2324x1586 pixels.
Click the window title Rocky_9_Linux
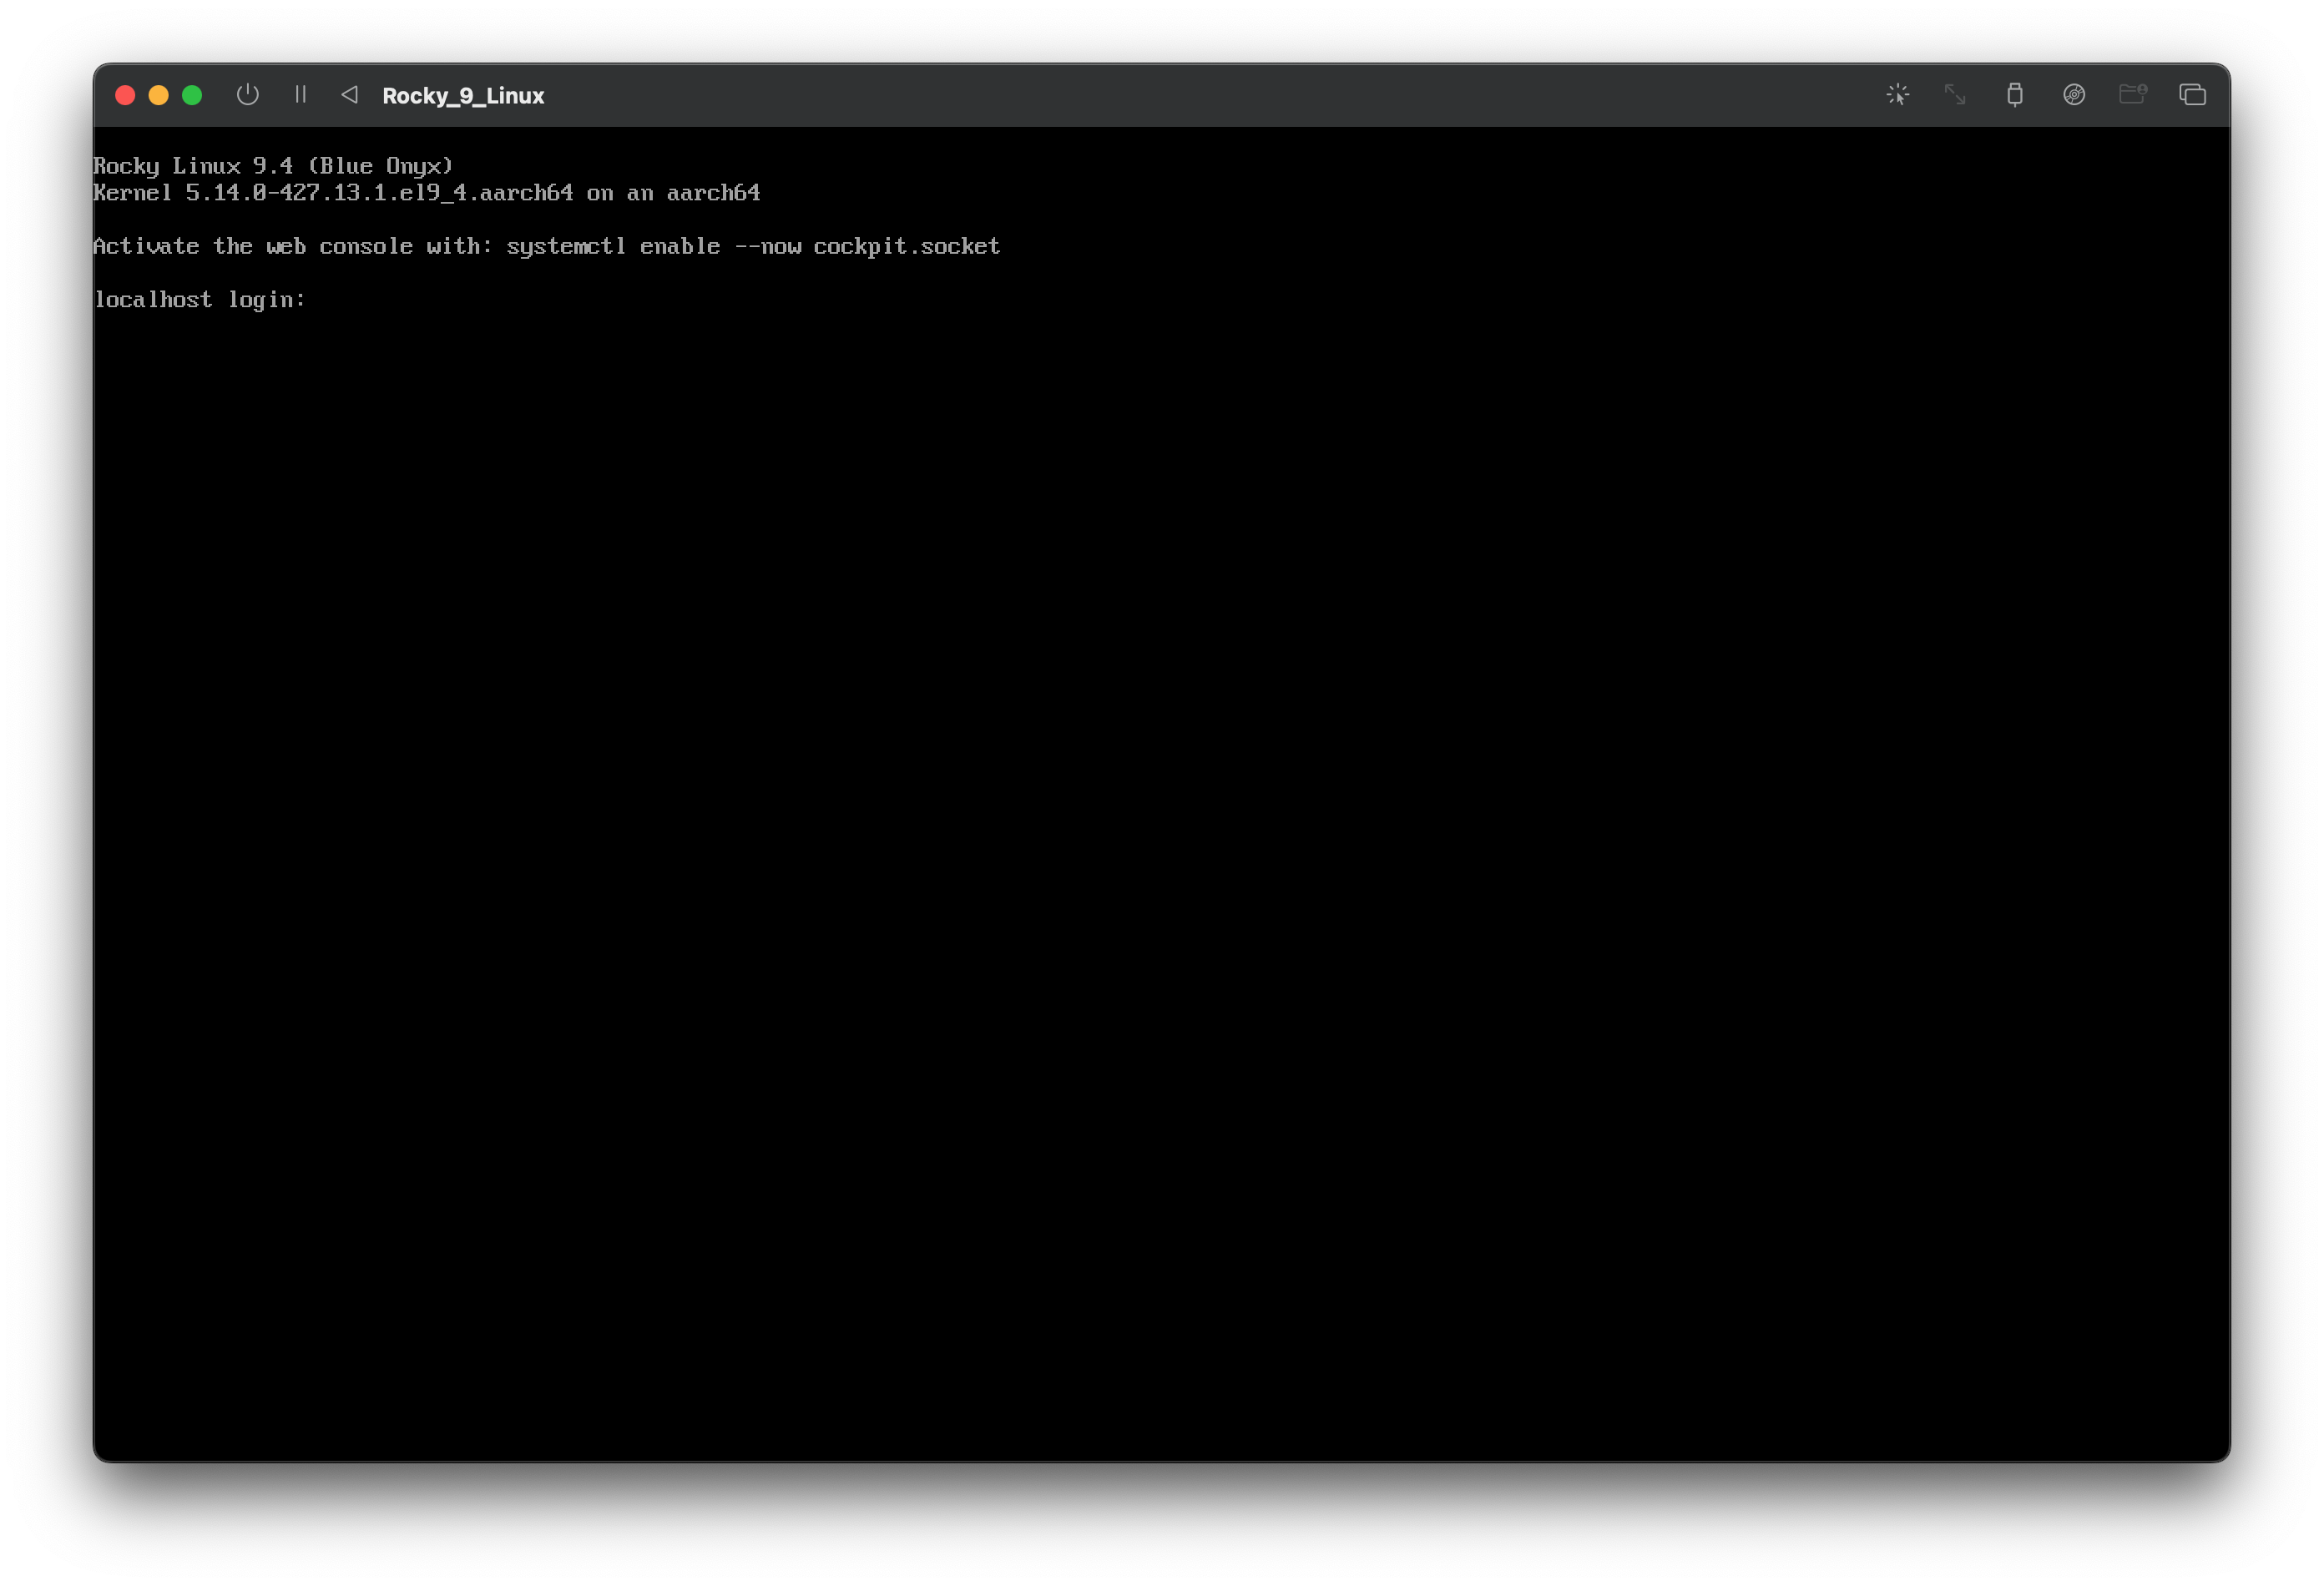click(463, 96)
